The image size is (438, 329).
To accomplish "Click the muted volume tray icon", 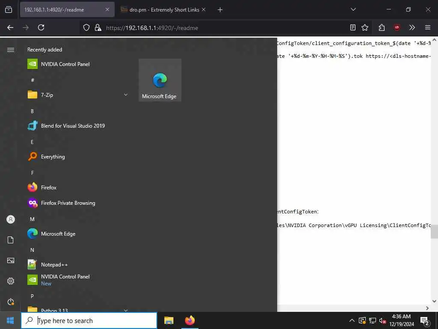I will [x=382, y=320].
